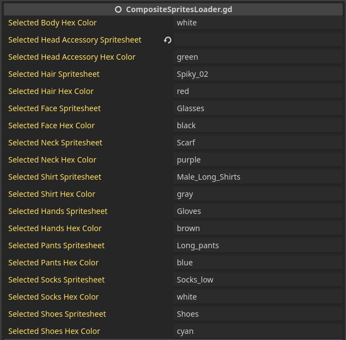Edit Hair Spritesheet field 'Spiky_02'
The height and width of the screenshot is (340, 346).
[258, 74]
